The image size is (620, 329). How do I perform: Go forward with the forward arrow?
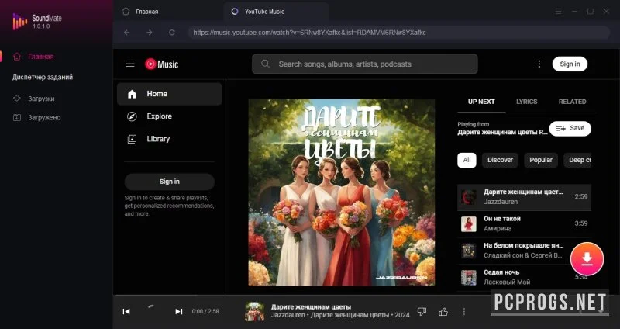click(x=149, y=33)
